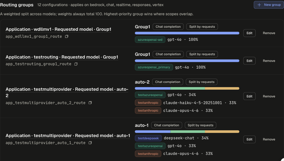Click testazureopenai tag in auto-1 group
The height and width of the screenshot is (161, 284).
(150, 146)
